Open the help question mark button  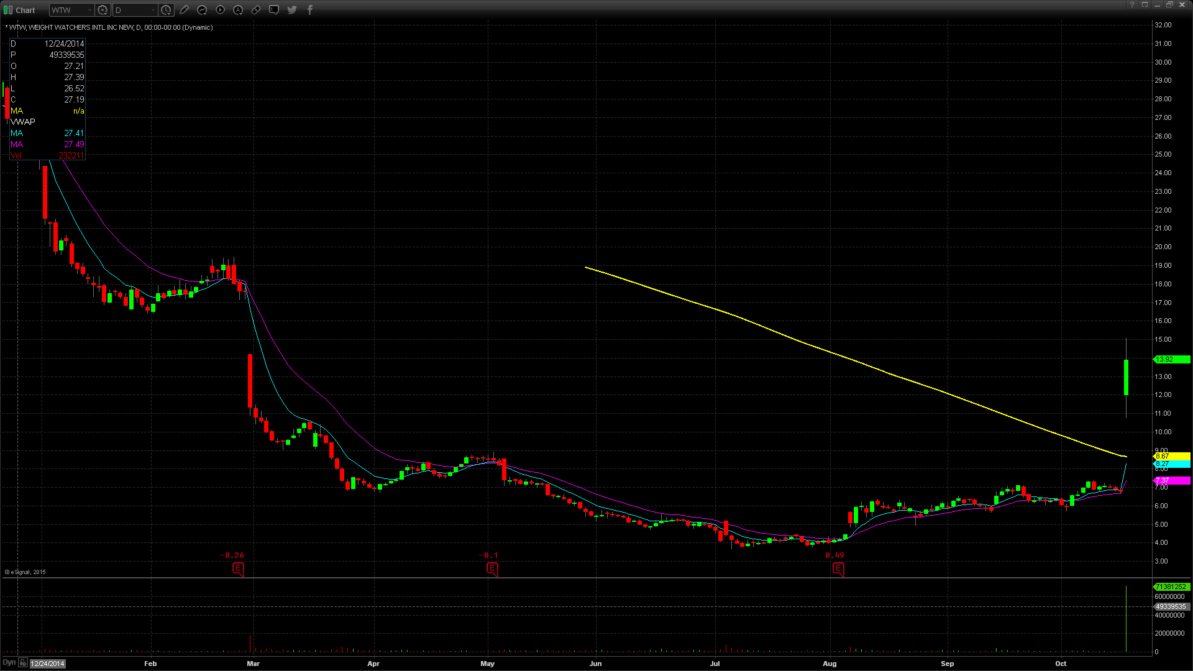point(1132,5)
